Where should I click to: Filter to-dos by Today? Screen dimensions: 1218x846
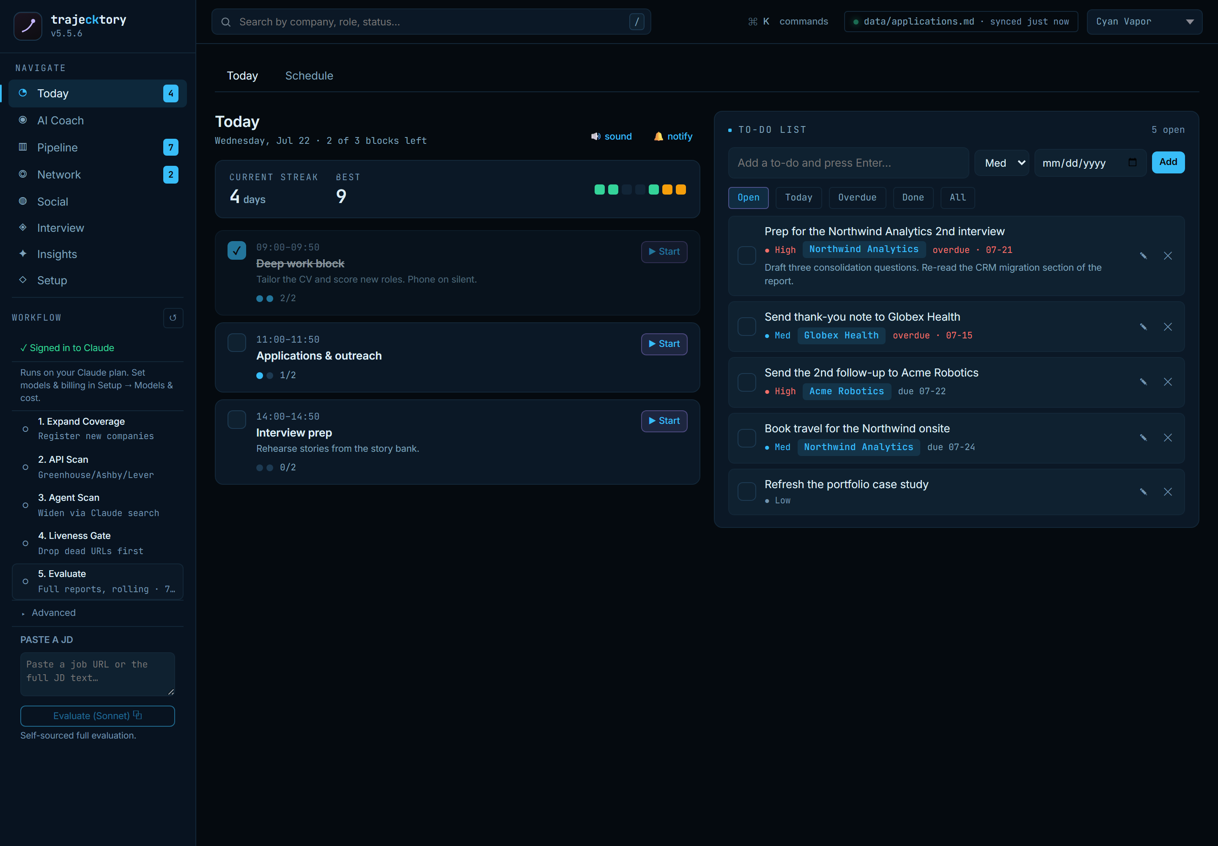(x=798, y=198)
